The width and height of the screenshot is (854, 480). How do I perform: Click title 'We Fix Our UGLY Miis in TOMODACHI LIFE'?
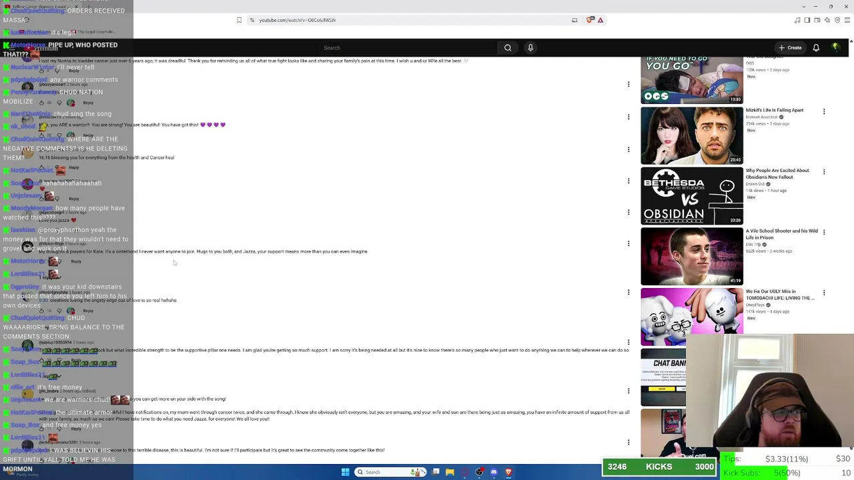(x=781, y=295)
